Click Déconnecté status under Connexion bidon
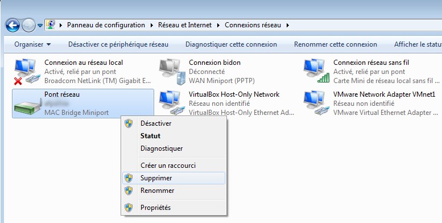This screenshot has width=442, height=223. point(207,72)
